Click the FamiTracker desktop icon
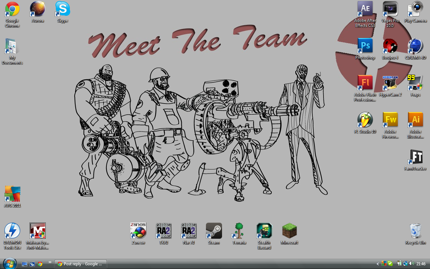This screenshot has width=430, height=269. click(x=416, y=157)
